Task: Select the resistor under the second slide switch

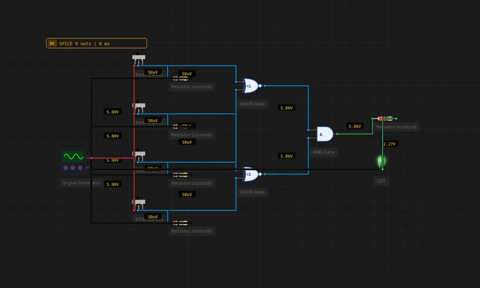Action: (180, 126)
